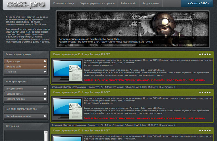
Task: Open the Вход на сайт sidebar link
Action: pos(26,66)
